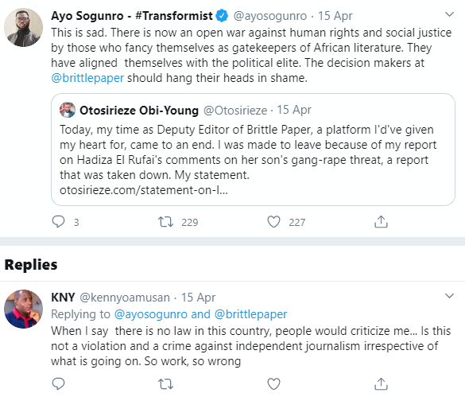Open Otosirieze Obi-Young's small avatar
Image resolution: width=465 pixels, height=397 pixels.
pos(68,110)
